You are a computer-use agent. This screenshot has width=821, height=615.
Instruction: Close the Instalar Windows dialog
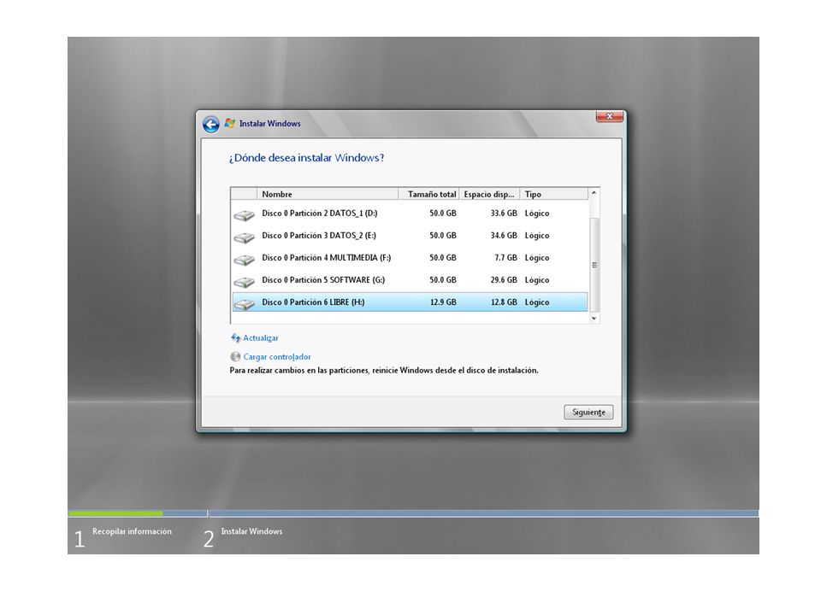pos(610,117)
